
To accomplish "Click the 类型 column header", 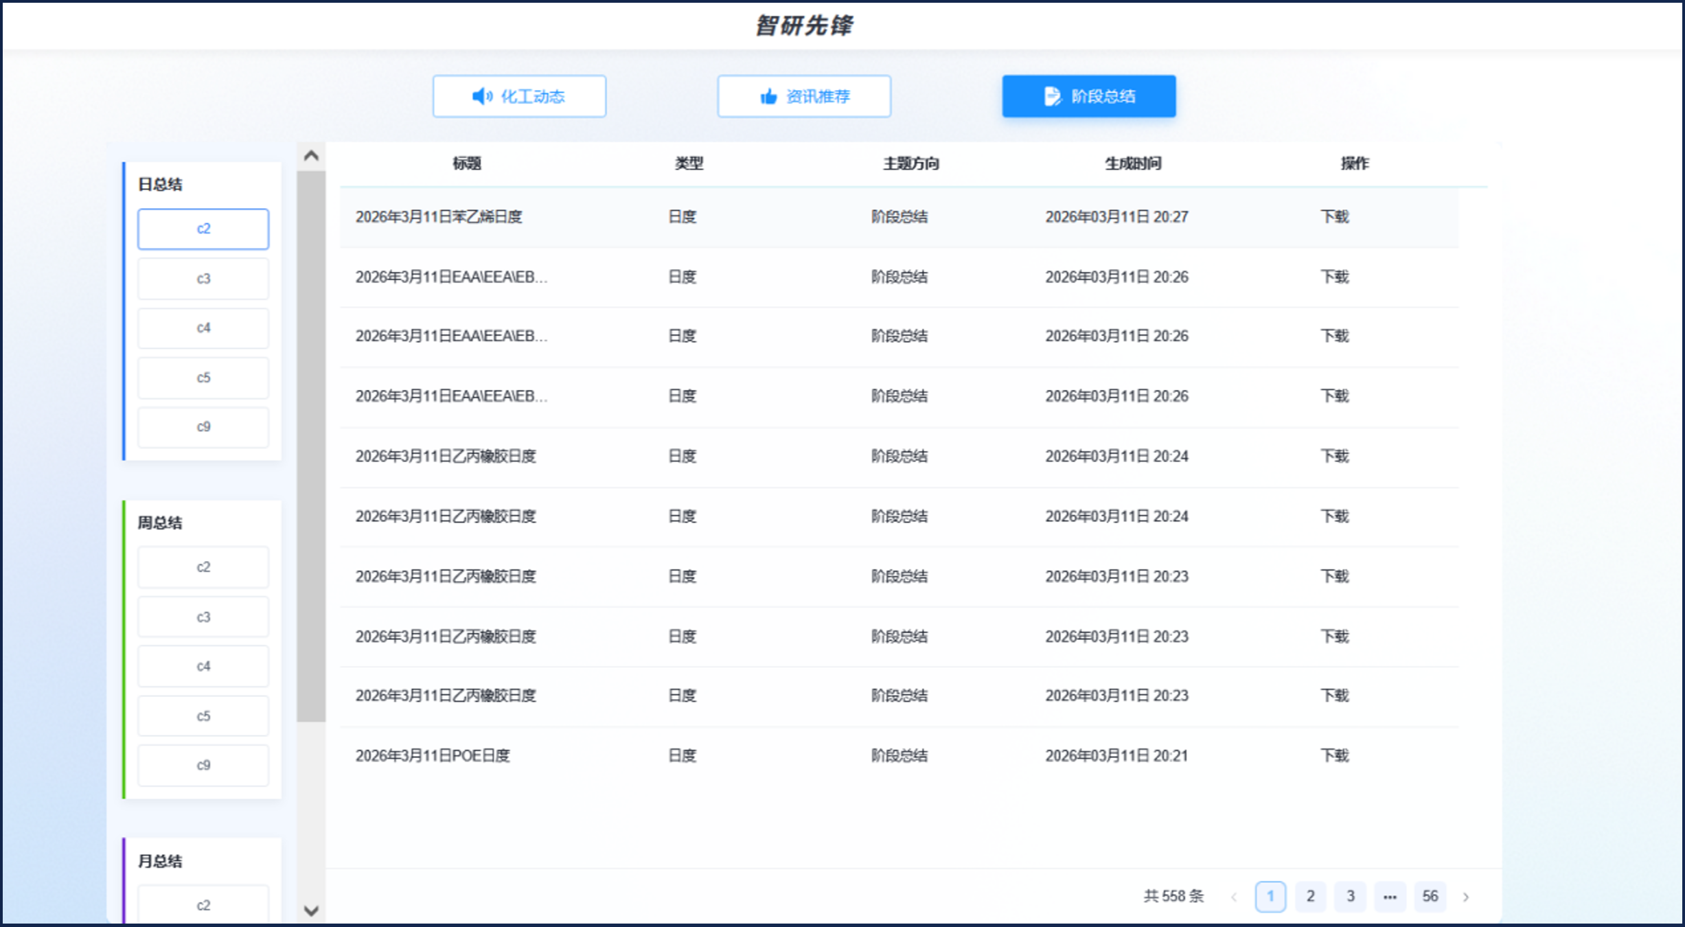I will [689, 163].
